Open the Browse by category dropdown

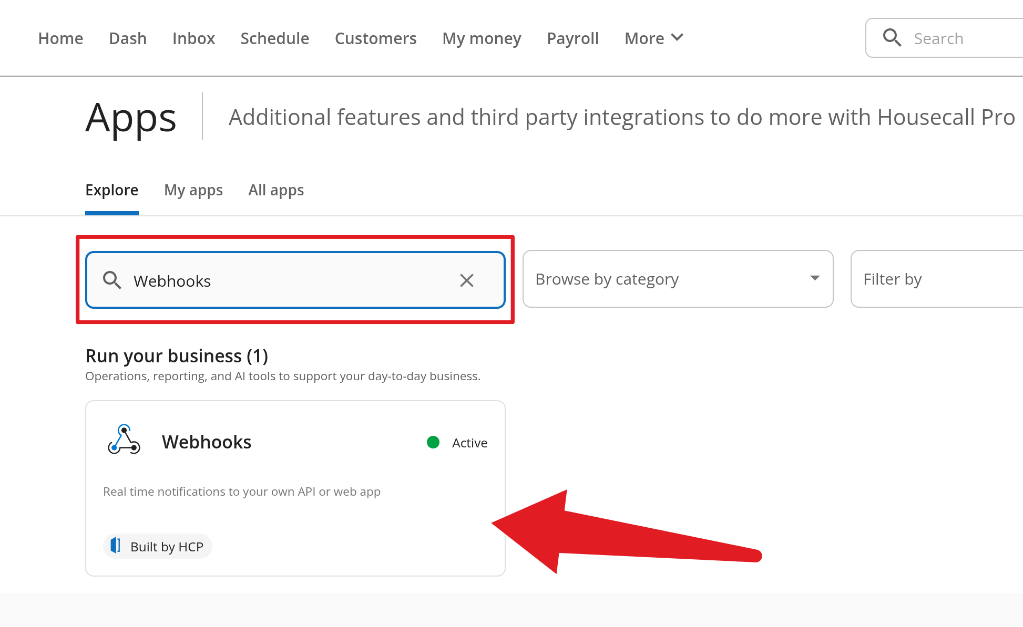point(678,279)
